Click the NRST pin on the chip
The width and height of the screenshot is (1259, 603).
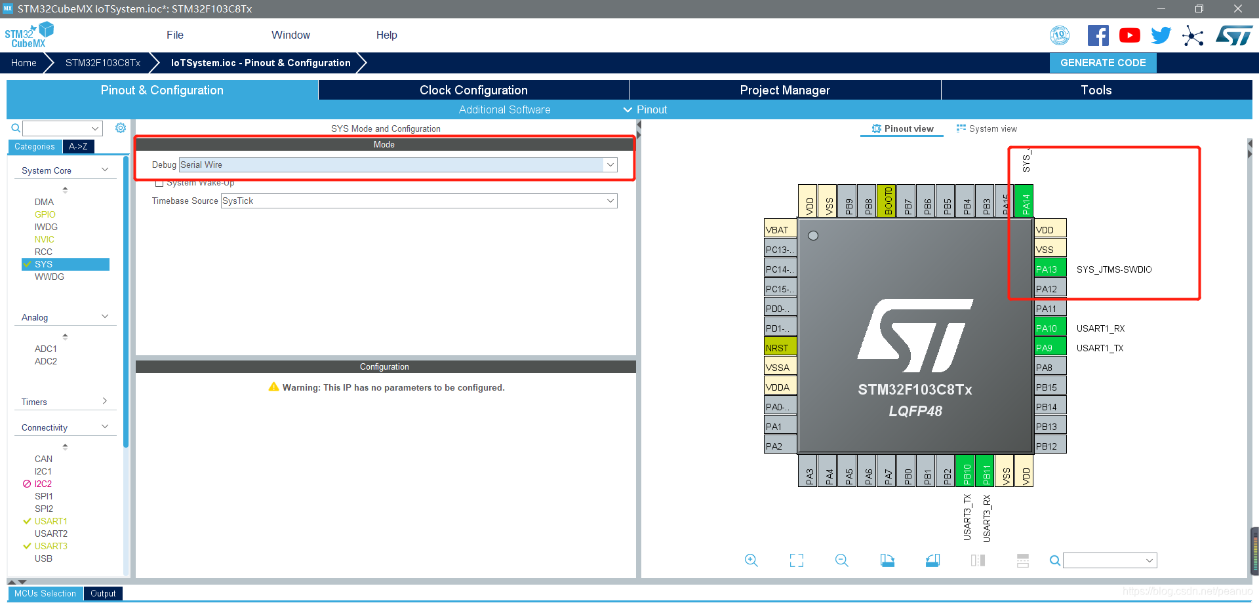[x=780, y=347]
